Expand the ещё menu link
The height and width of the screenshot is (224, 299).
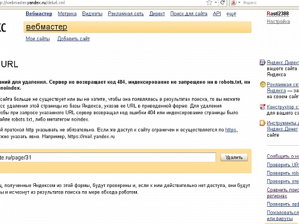tap(231, 14)
